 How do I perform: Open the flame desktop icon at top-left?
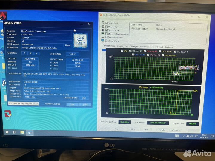(x=3, y=16)
